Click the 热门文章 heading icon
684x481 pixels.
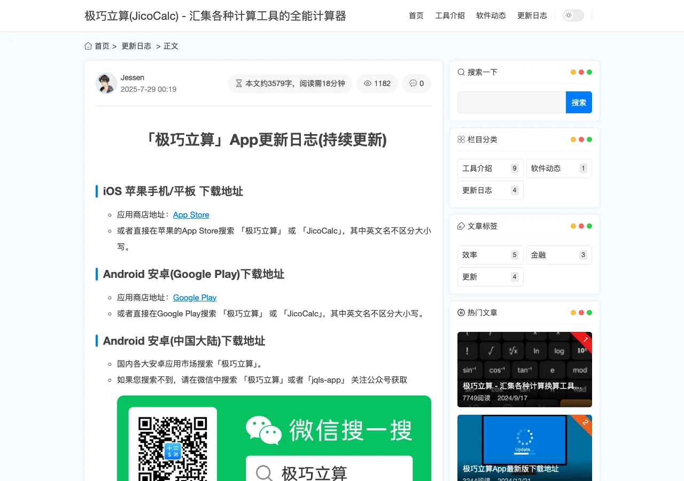(461, 313)
